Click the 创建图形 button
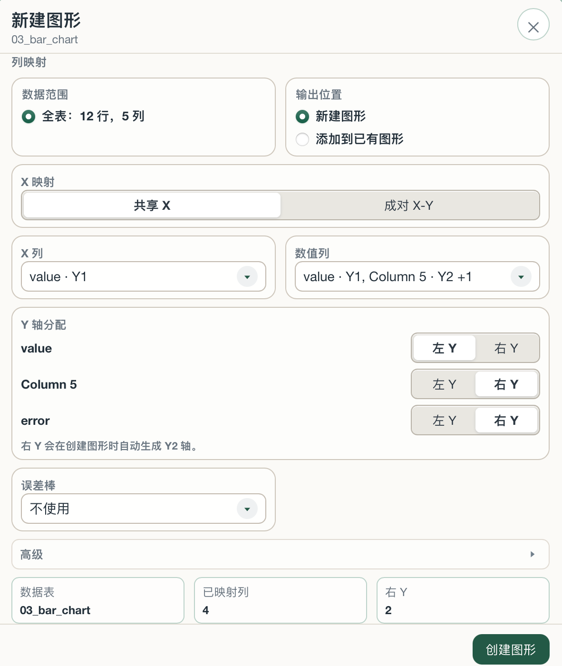Image resolution: width=562 pixels, height=666 pixels. [x=511, y=649]
